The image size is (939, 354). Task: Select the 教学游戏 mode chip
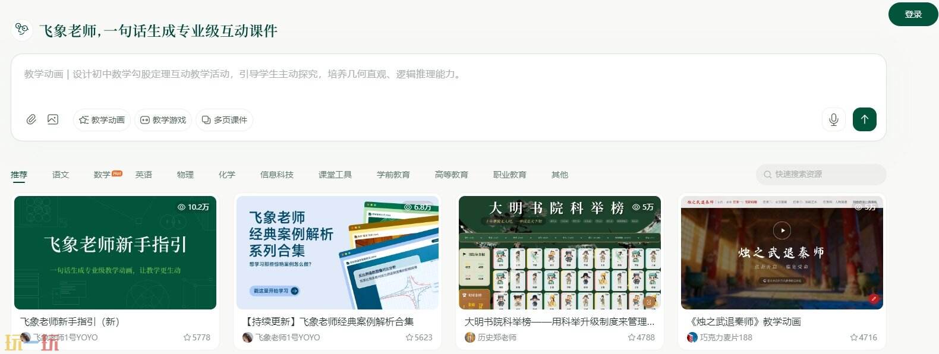[163, 120]
